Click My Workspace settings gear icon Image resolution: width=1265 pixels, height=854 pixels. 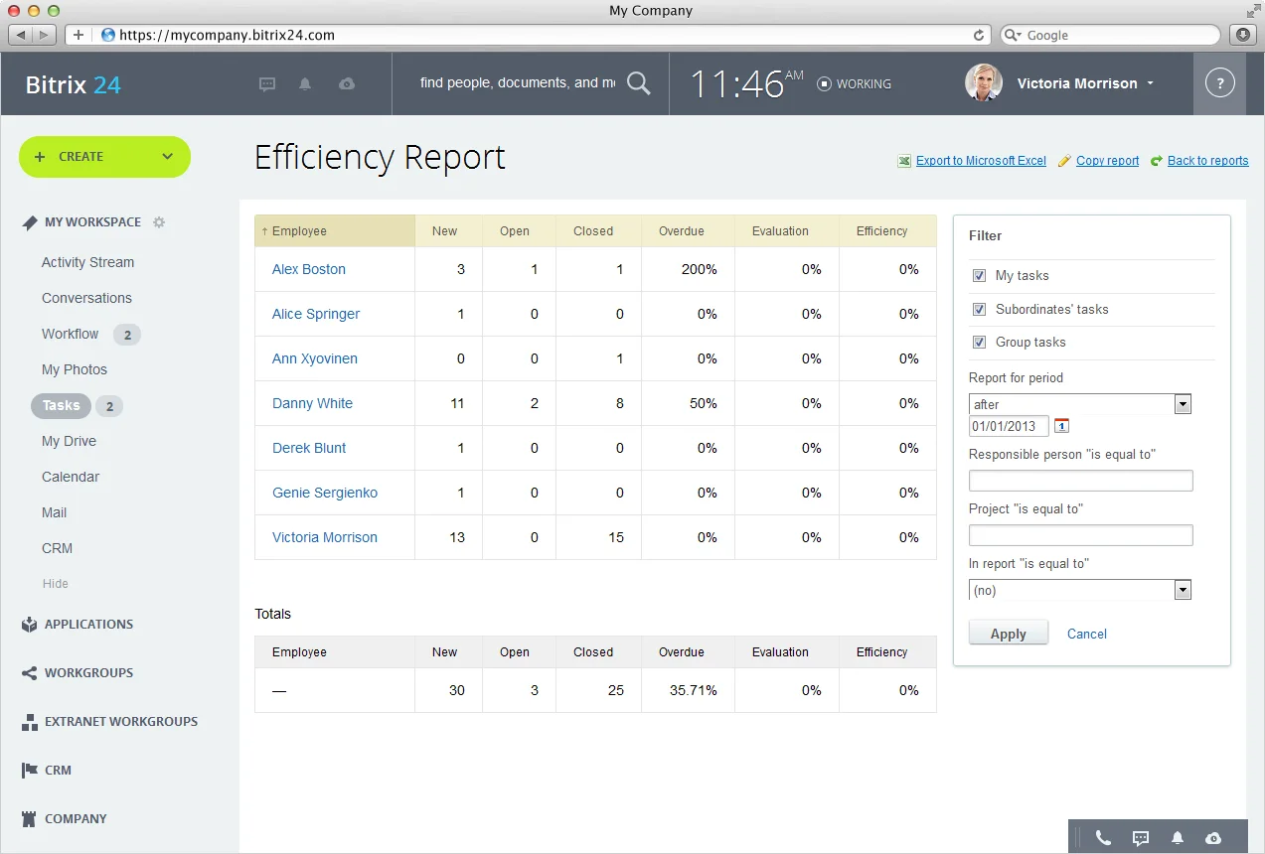pyautogui.click(x=159, y=222)
